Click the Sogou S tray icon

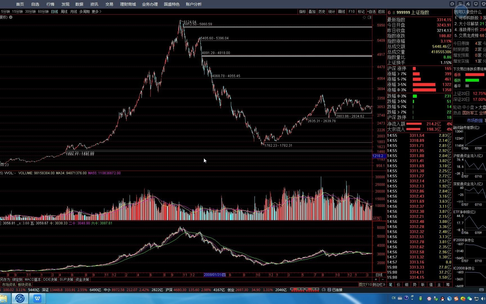(x=456, y=298)
